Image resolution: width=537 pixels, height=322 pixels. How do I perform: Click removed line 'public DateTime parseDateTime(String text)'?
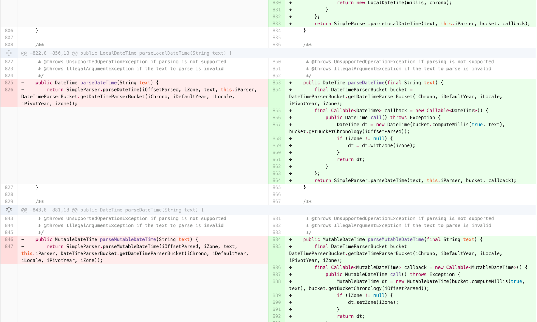click(x=97, y=83)
